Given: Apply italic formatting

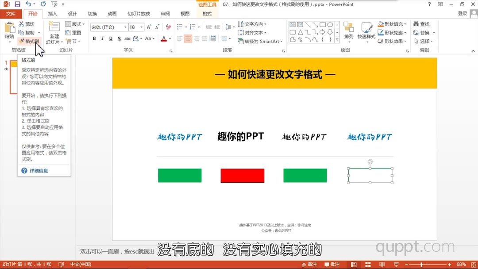Looking at the screenshot, I should [102, 38].
